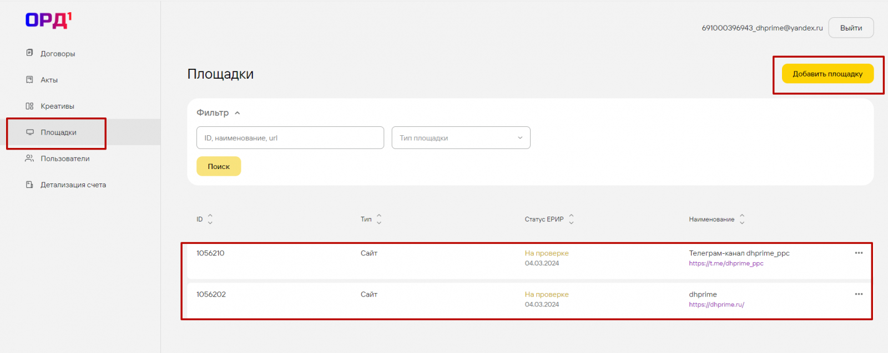Open the Тип площадки dropdown

461,138
